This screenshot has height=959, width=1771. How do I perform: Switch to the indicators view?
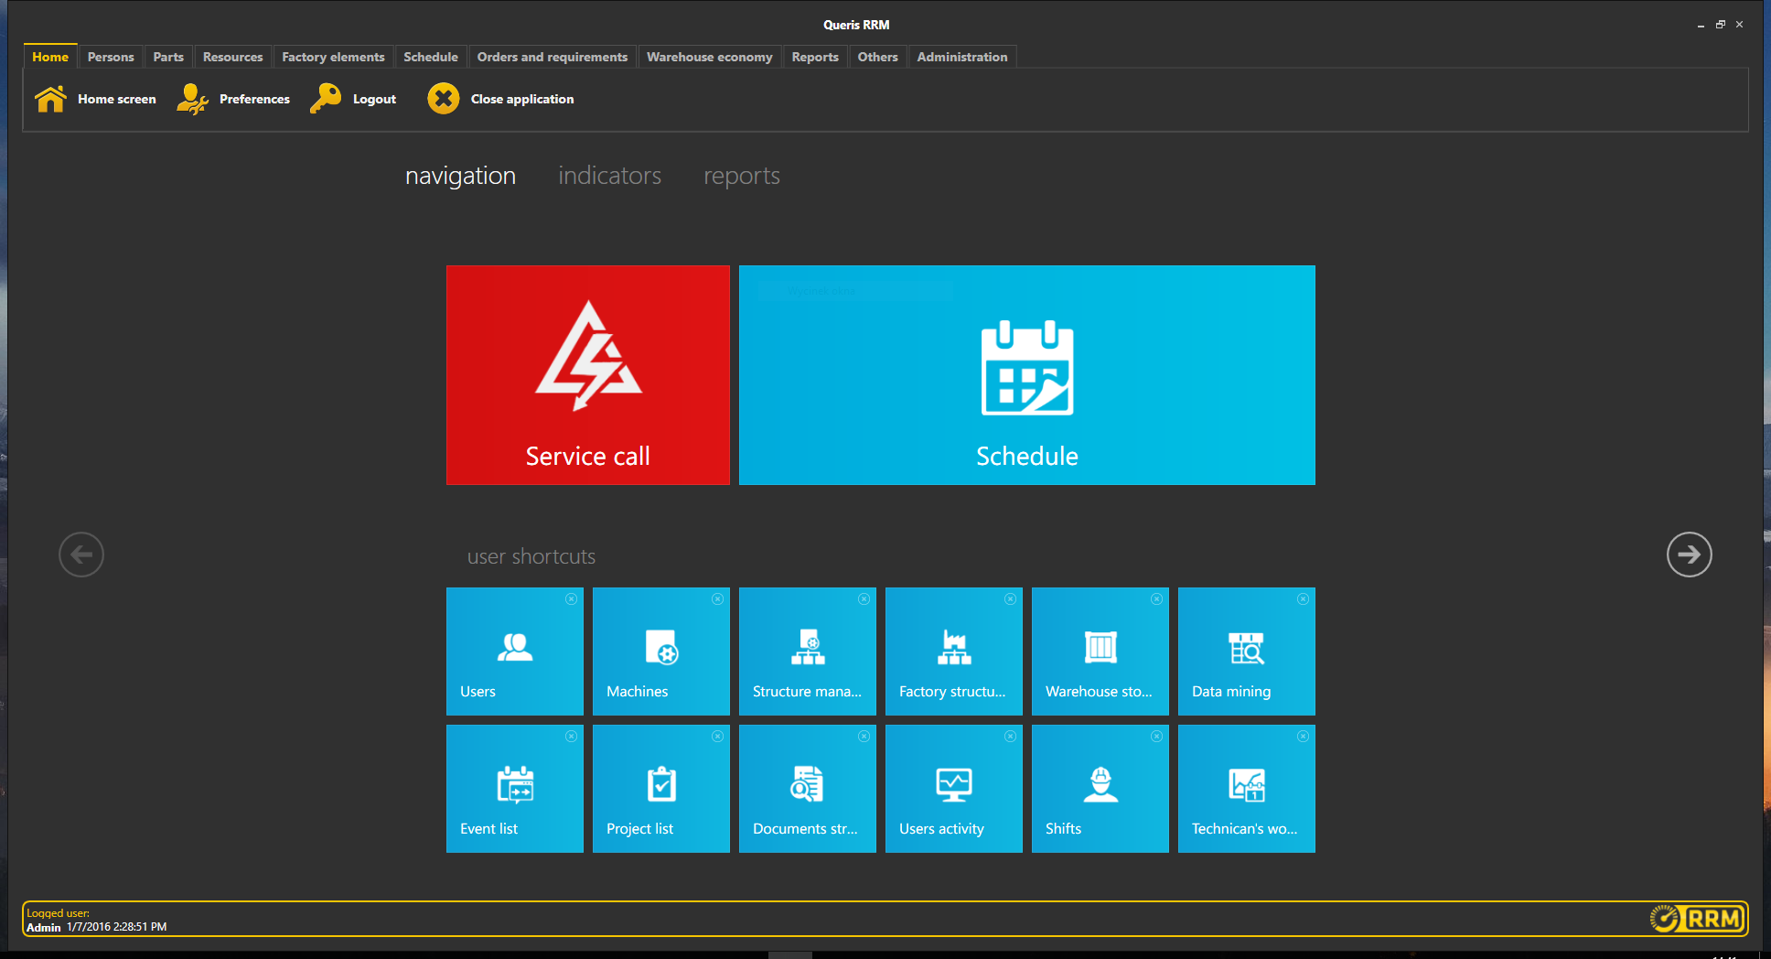click(x=608, y=176)
